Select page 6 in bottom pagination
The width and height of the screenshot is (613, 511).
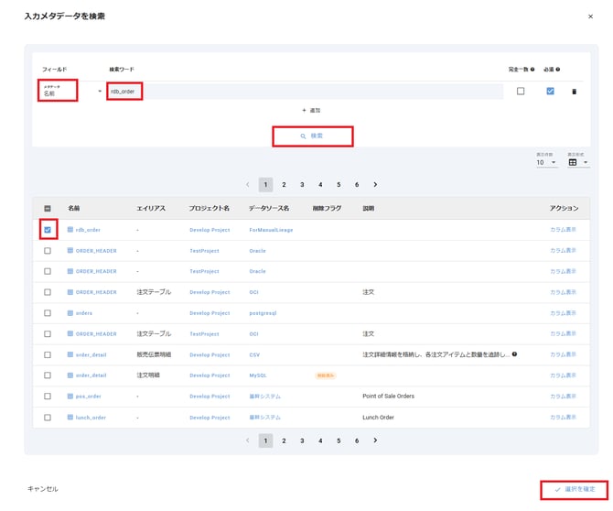[x=357, y=440]
